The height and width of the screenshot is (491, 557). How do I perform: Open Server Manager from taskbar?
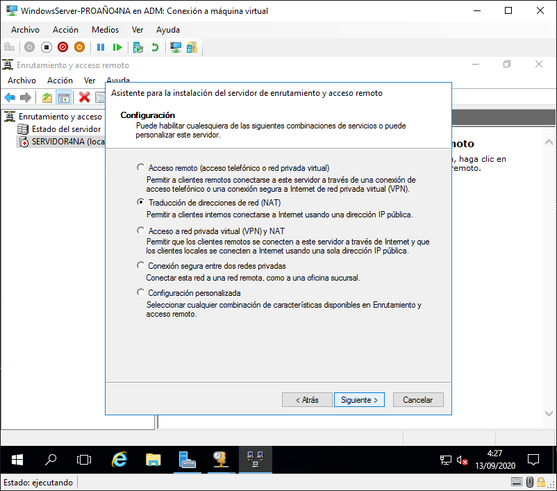[187, 460]
